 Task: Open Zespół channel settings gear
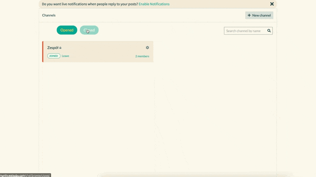147,48
